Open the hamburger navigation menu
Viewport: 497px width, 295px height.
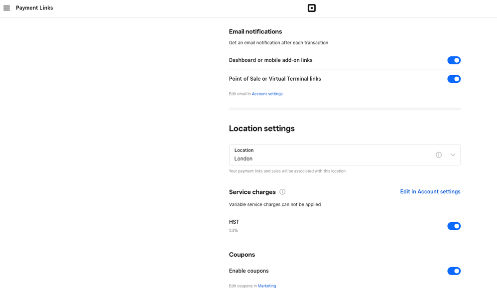pos(6,8)
